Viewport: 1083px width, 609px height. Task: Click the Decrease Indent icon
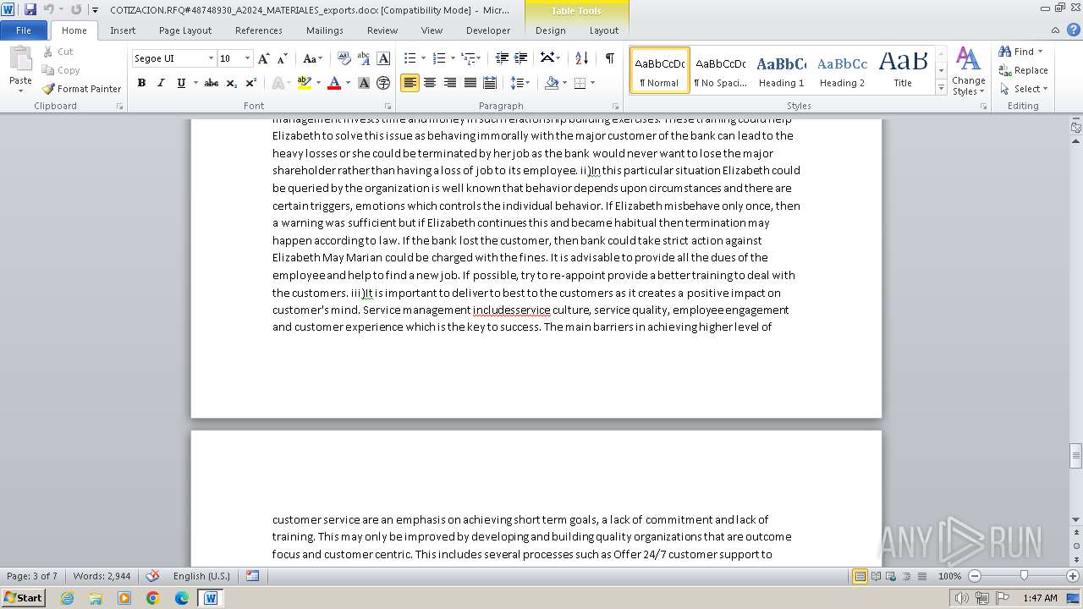pos(502,58)
